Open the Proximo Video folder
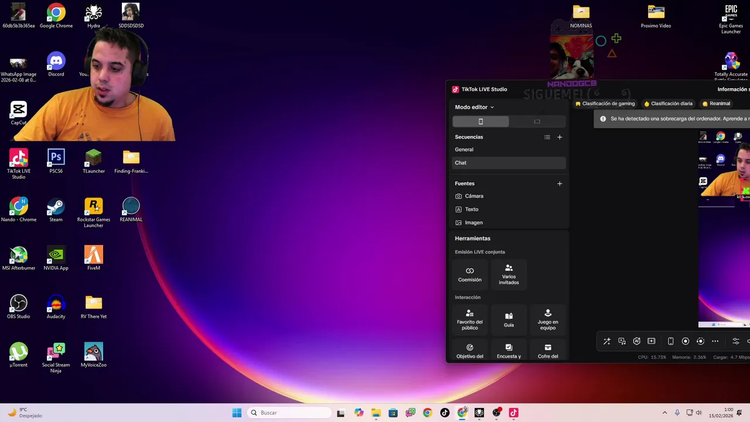This screenshot has height=422, width=750. coord(656,16)
